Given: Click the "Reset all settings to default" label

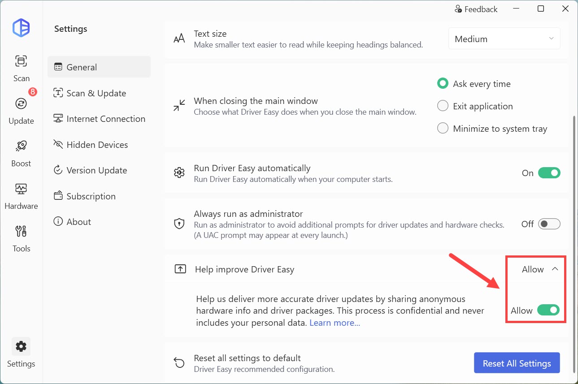Looking at the screenshot, I should pyautogui.click(x=248, y=358).
